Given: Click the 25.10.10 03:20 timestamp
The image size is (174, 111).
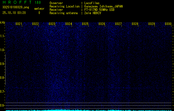Looking at the screenshot, I should click(x=14, y=13).
